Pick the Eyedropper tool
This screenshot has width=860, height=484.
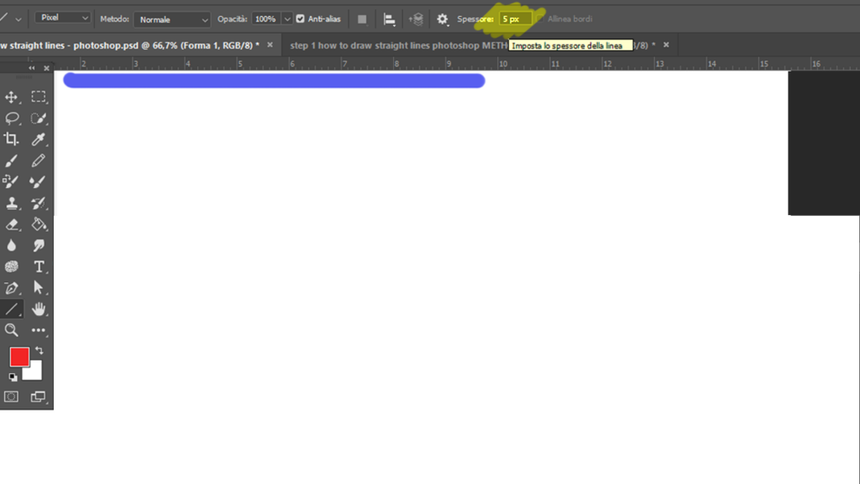[x=39, y=139]
